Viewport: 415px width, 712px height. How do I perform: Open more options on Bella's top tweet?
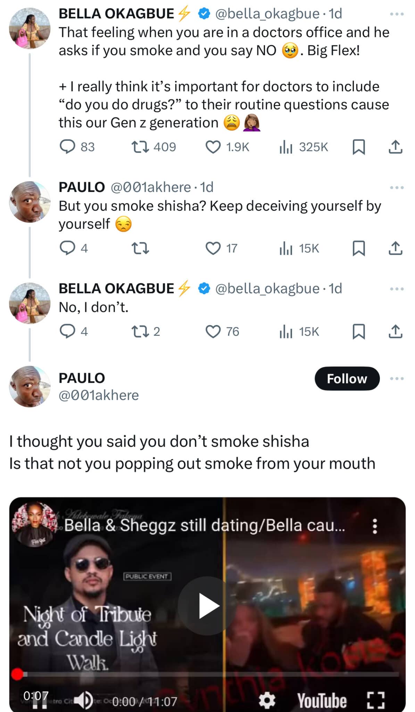(x=397, y=14)
